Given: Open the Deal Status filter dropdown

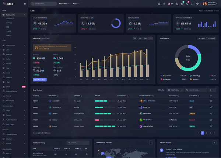Looking at the screenshot, I should point(175,90).
